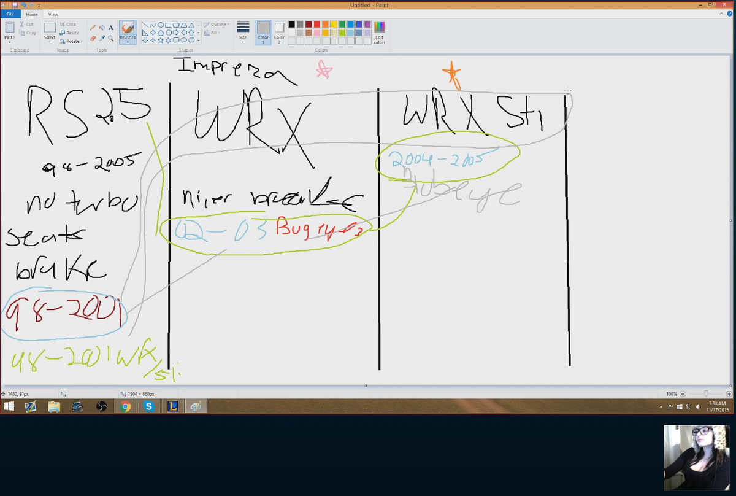736x496 pixels.
Task: Click the zoom slider handle
Action: 706,393
